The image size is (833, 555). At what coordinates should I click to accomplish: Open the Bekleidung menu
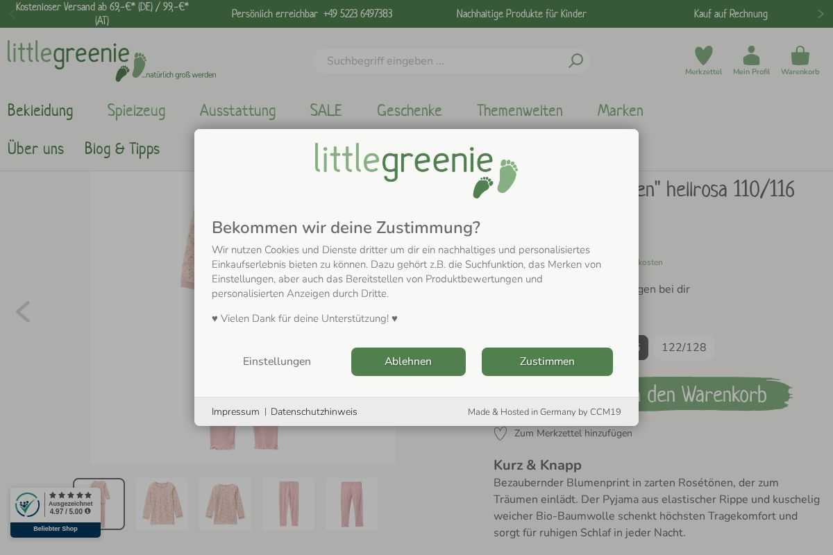(x=40, y=110)
